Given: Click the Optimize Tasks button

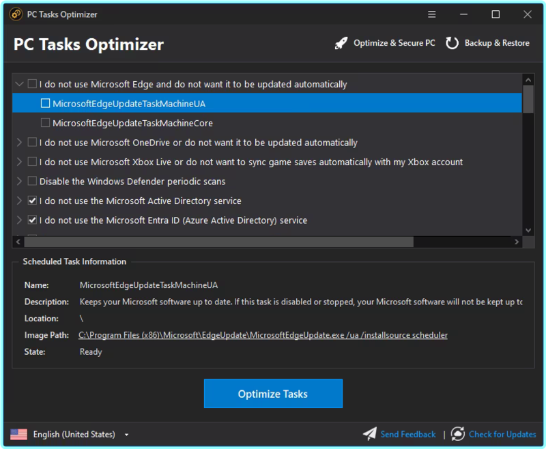Looking at the screenshot, I should pos(273,393).
